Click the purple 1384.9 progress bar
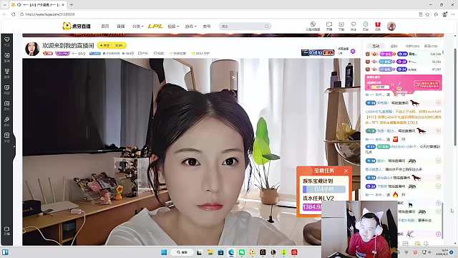The image size is (458, 258). [x=312, y=207]
